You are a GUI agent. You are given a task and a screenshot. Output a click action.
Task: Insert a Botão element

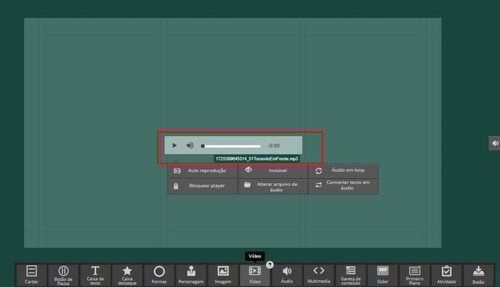(478, 275)
